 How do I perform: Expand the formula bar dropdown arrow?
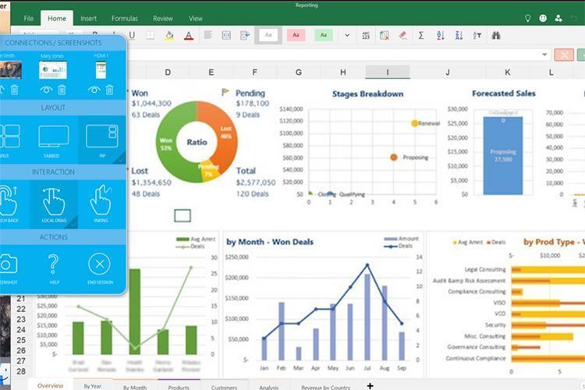[x=544, y=55]
